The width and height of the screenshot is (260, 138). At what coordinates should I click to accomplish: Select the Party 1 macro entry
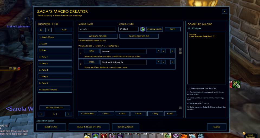[55, 57]
